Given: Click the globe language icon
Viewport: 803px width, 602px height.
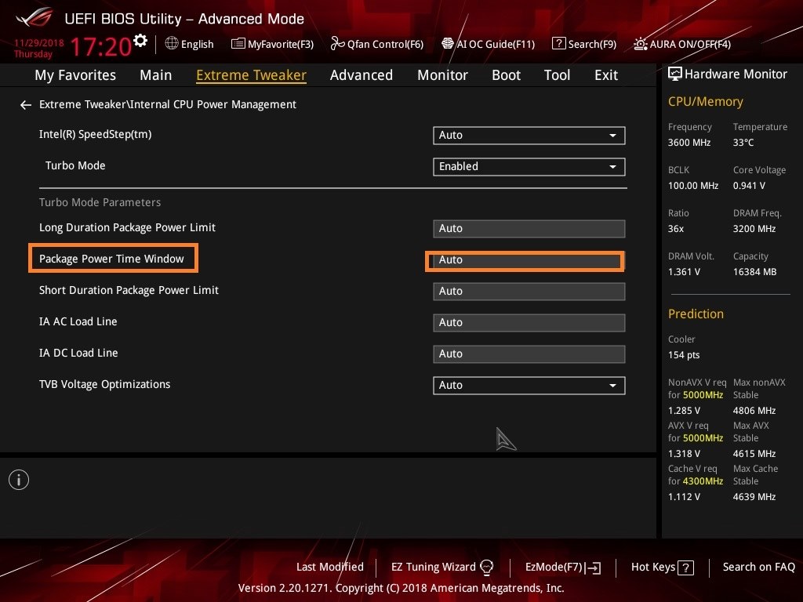Looking at the screenshot, I should 172,44.
